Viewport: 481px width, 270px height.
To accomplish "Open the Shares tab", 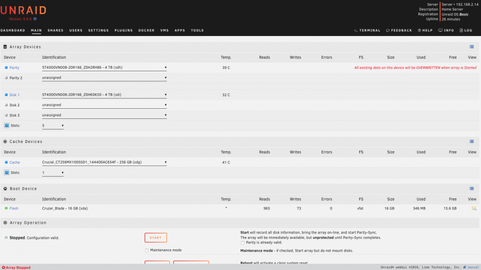I will (55, 30).
